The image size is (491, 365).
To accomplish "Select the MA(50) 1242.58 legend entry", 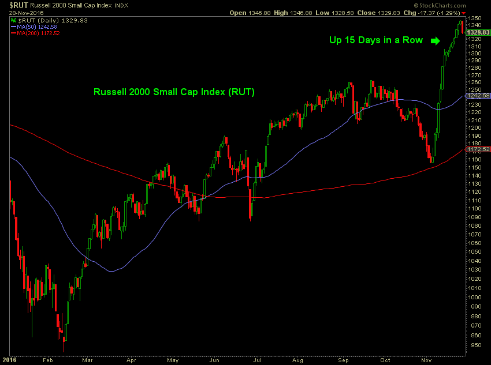I will tap(34, 27).
